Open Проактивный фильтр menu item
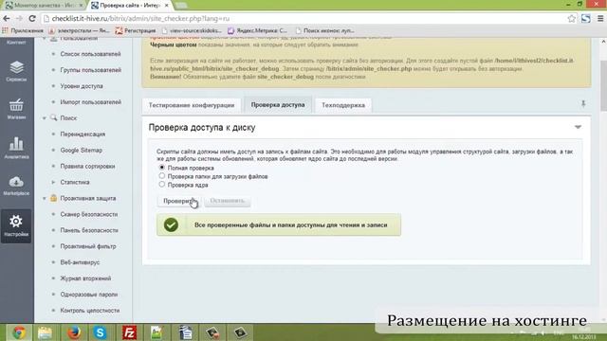The height and width of the screenshot is (341, 607). 88,246
